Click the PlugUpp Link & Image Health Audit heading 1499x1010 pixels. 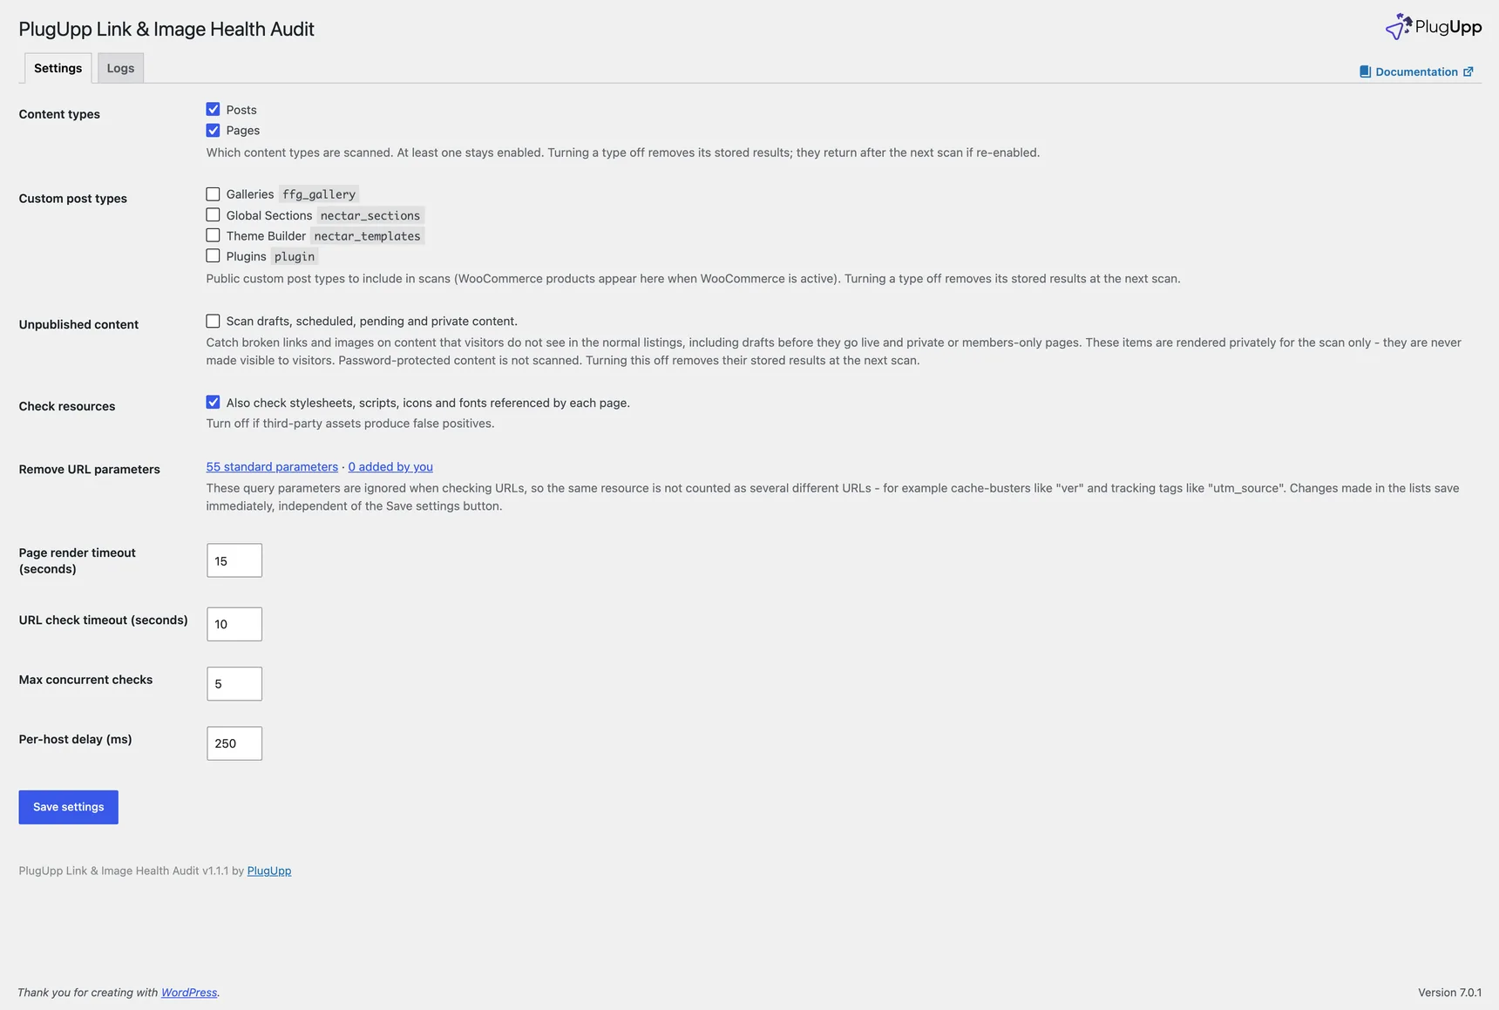click(x=166, y=29)
